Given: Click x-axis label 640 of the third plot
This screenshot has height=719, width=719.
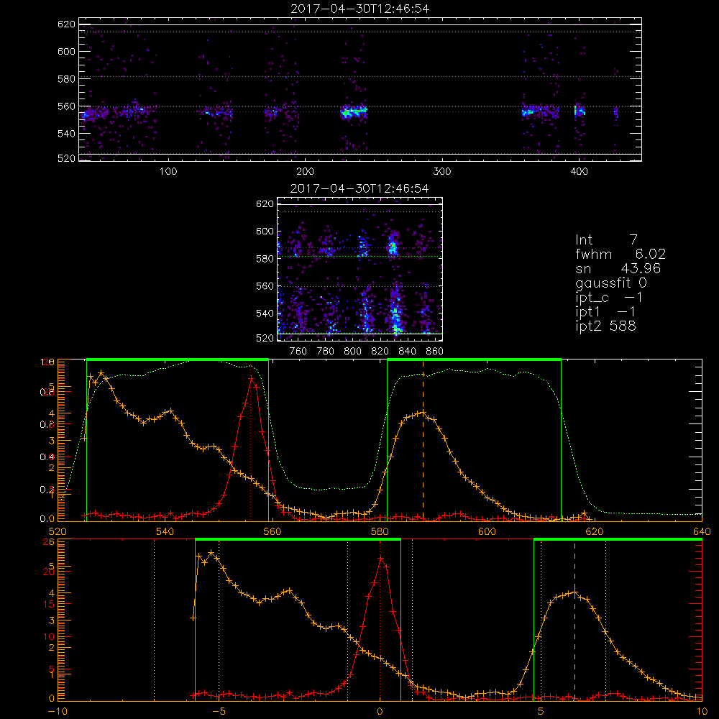Looking at the screenshot, I should click(x=702, y=532).
